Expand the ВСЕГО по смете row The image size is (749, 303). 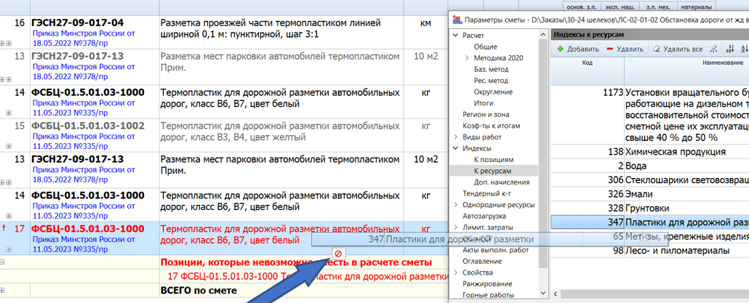(x=2, y=290)
